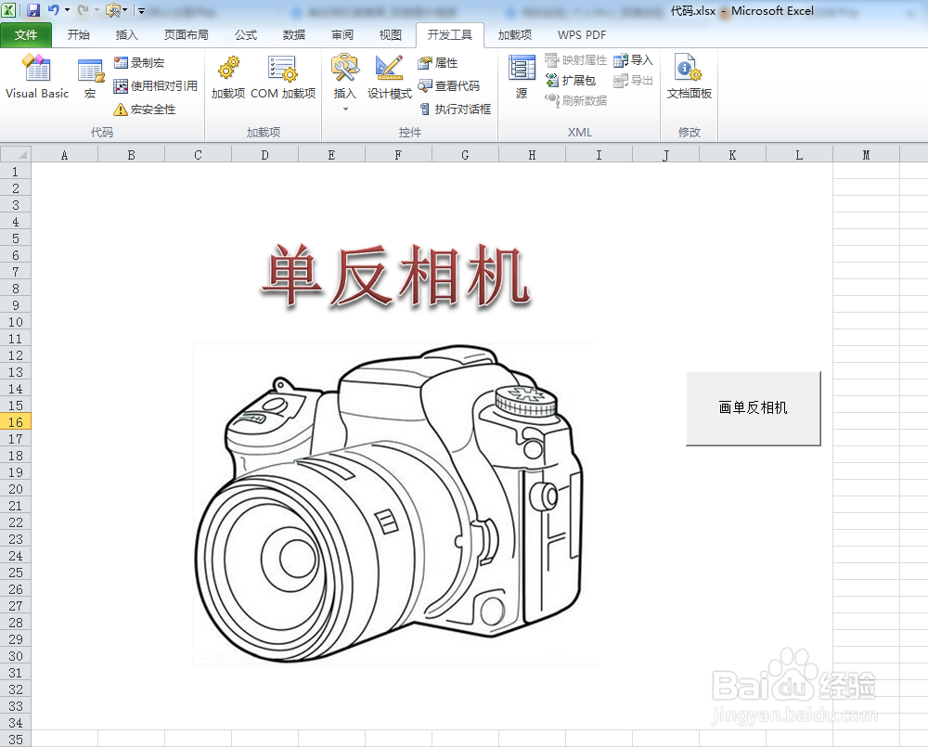Click the 画单反相机 button
Image resolution: width=928 pixels, height=747 pixels.
(x=754, y=408)
